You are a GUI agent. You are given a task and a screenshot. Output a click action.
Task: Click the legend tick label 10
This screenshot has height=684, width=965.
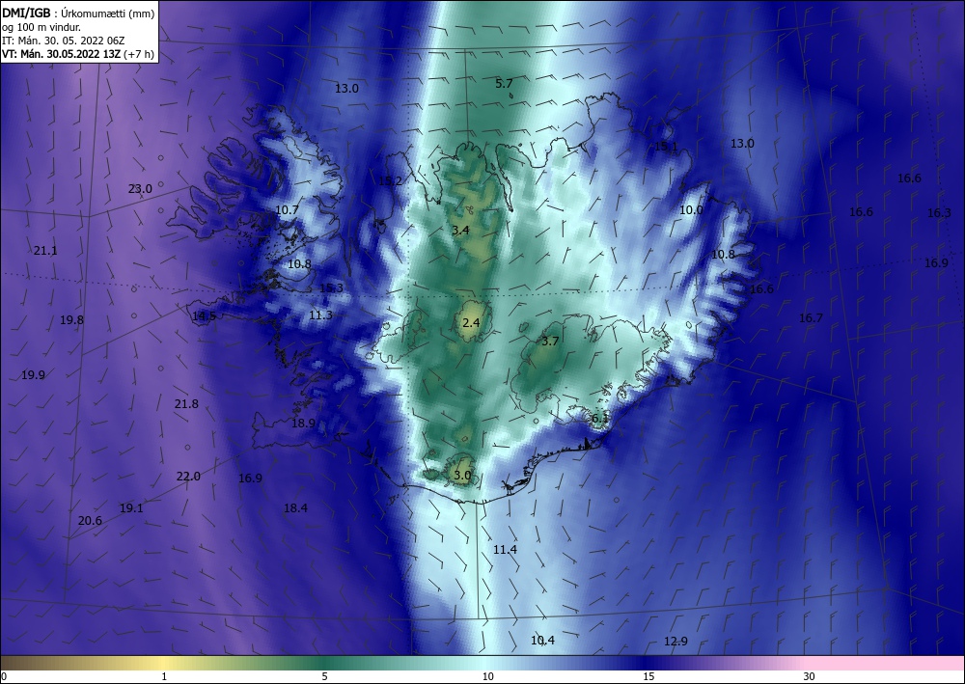point(487,676)
